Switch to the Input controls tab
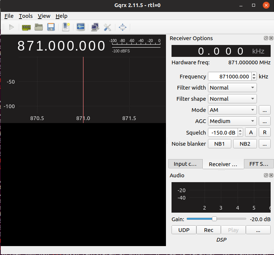The image size is (274, 255). coord(185,164)
